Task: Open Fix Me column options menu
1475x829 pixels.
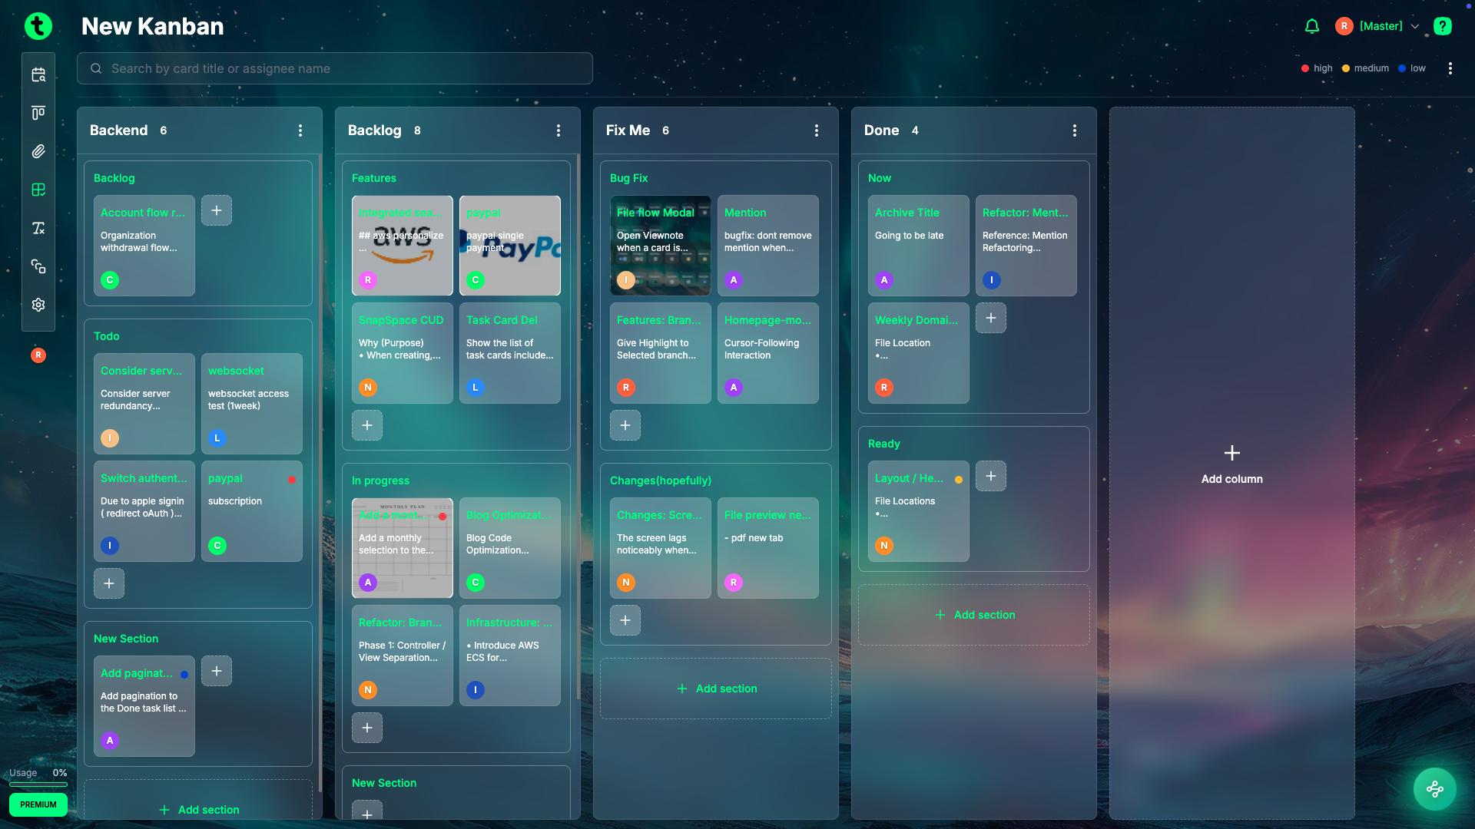Action: click(x=817, y=130)
